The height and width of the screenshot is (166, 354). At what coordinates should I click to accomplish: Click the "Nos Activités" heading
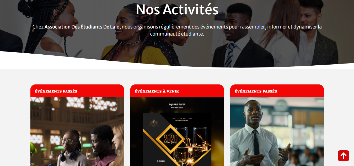click(x=177, y=9)
